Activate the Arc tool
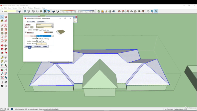 pos(2,37)
